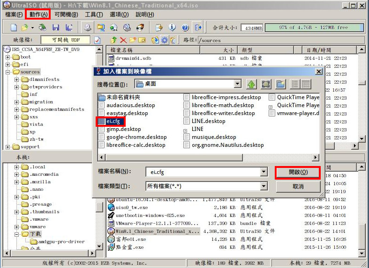Image resolution: width=369 pixels, height=268 pixels.
Task: Select the 未命名資料夾 folder
Action: [120, 97]
